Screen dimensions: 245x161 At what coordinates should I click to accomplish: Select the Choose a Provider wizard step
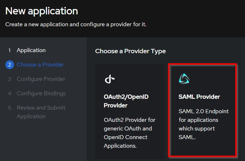tap(40, 65)
